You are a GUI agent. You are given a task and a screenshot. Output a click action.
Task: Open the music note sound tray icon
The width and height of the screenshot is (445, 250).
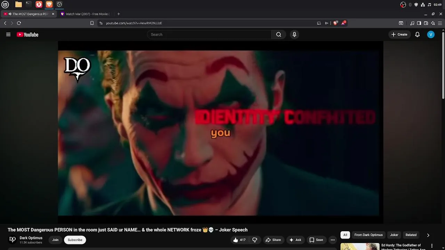coord(429,5)
